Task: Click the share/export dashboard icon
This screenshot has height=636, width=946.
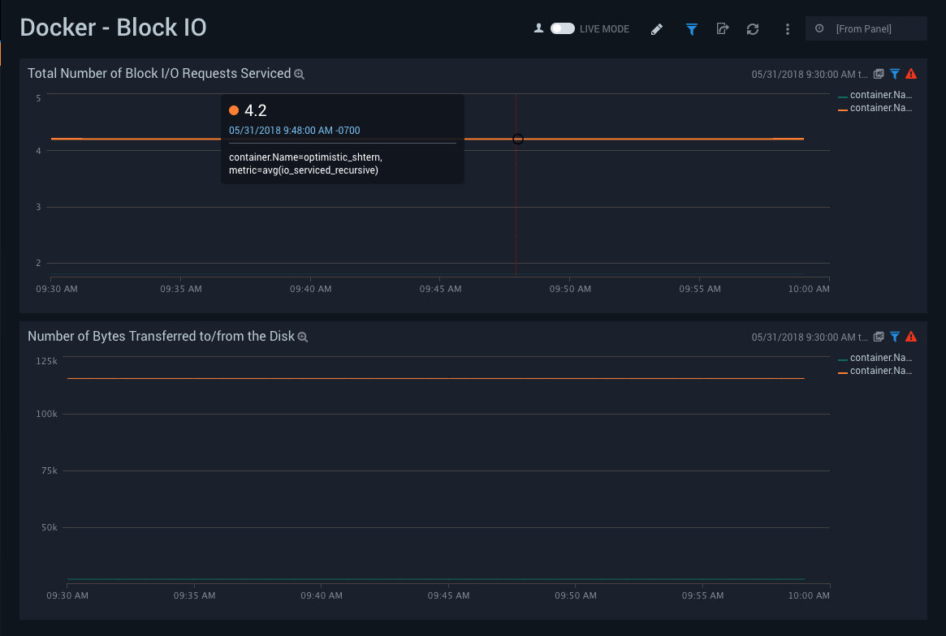Action: point(722,28)
